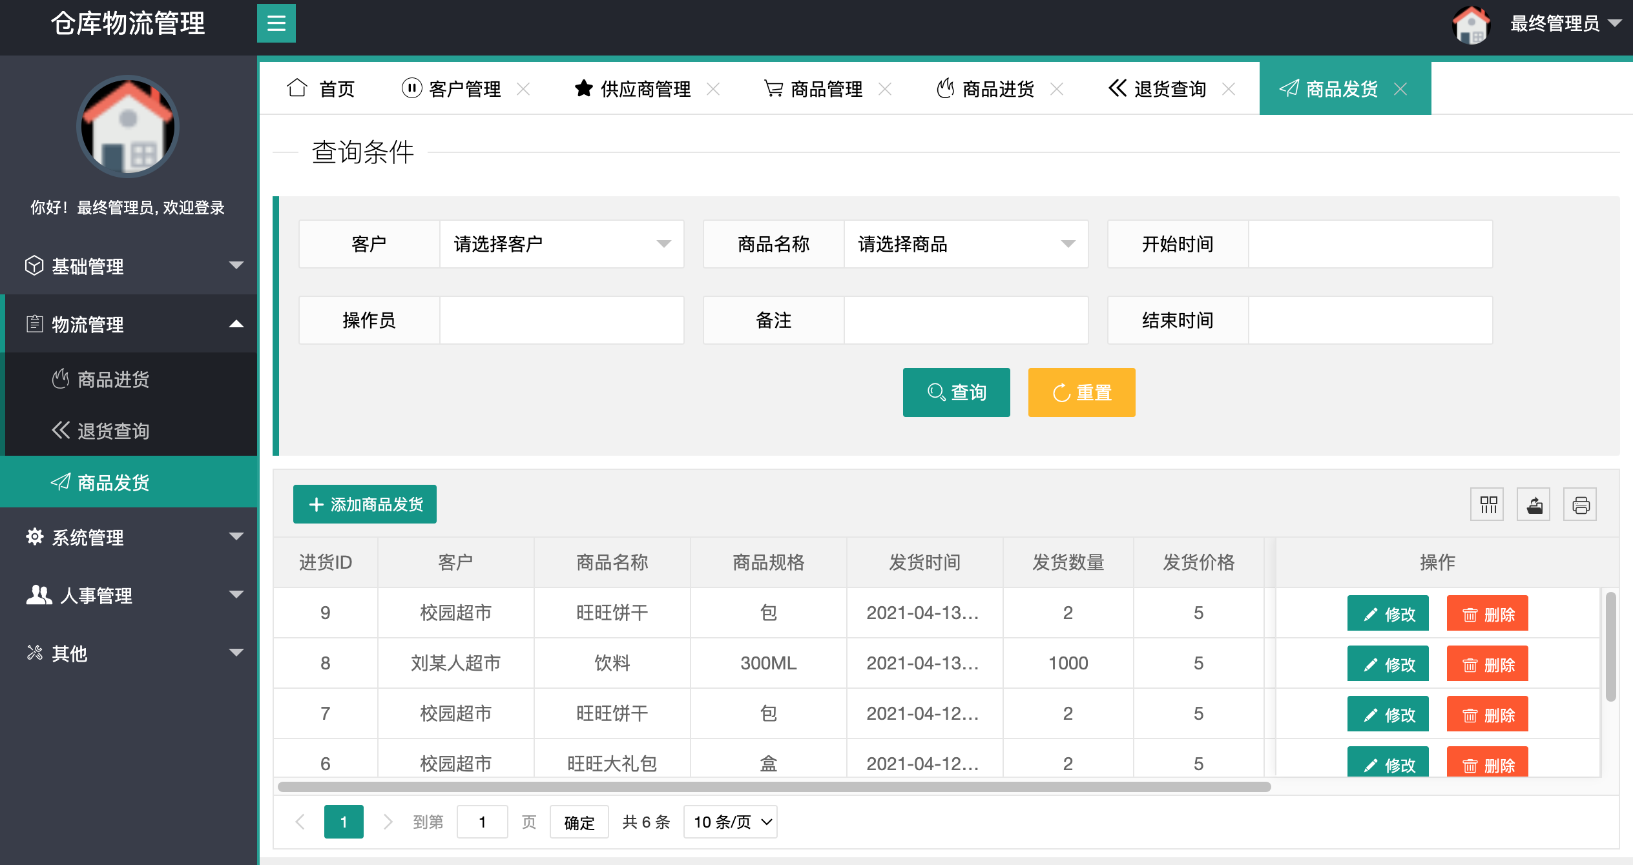Close the active 商品发货 tab
This screenshot has height=865, width=1633.
(x=1400, y=89)
